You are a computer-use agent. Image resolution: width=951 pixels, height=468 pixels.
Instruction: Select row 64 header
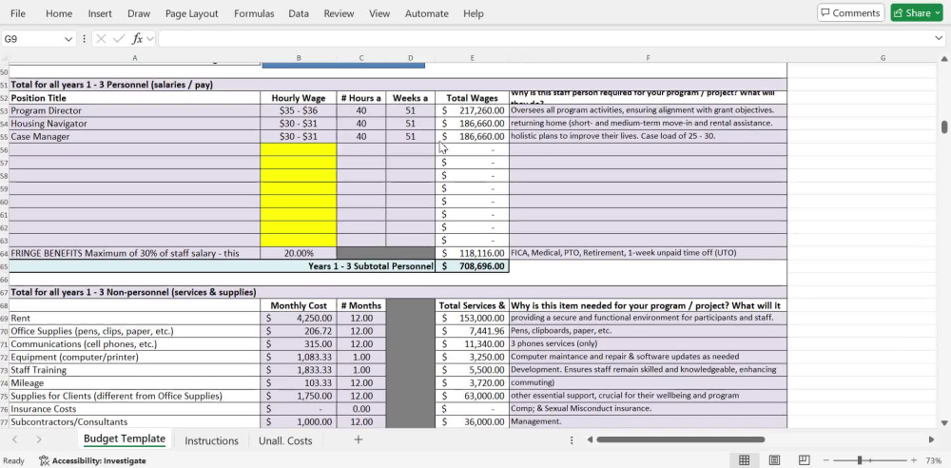4,253
